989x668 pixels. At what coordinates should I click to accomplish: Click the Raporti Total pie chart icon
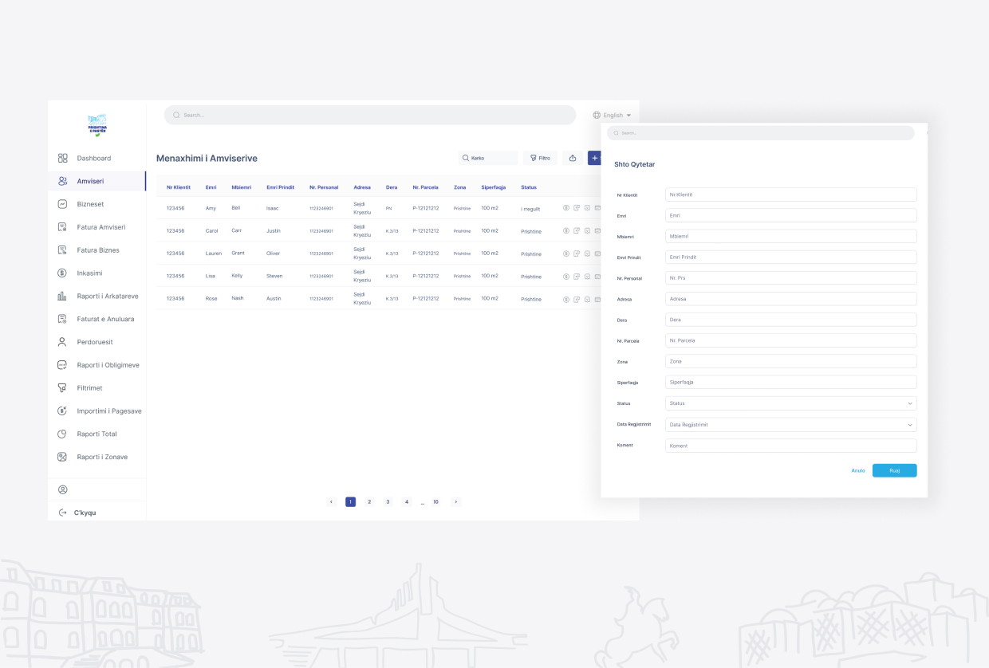click(x=62, y=434)
